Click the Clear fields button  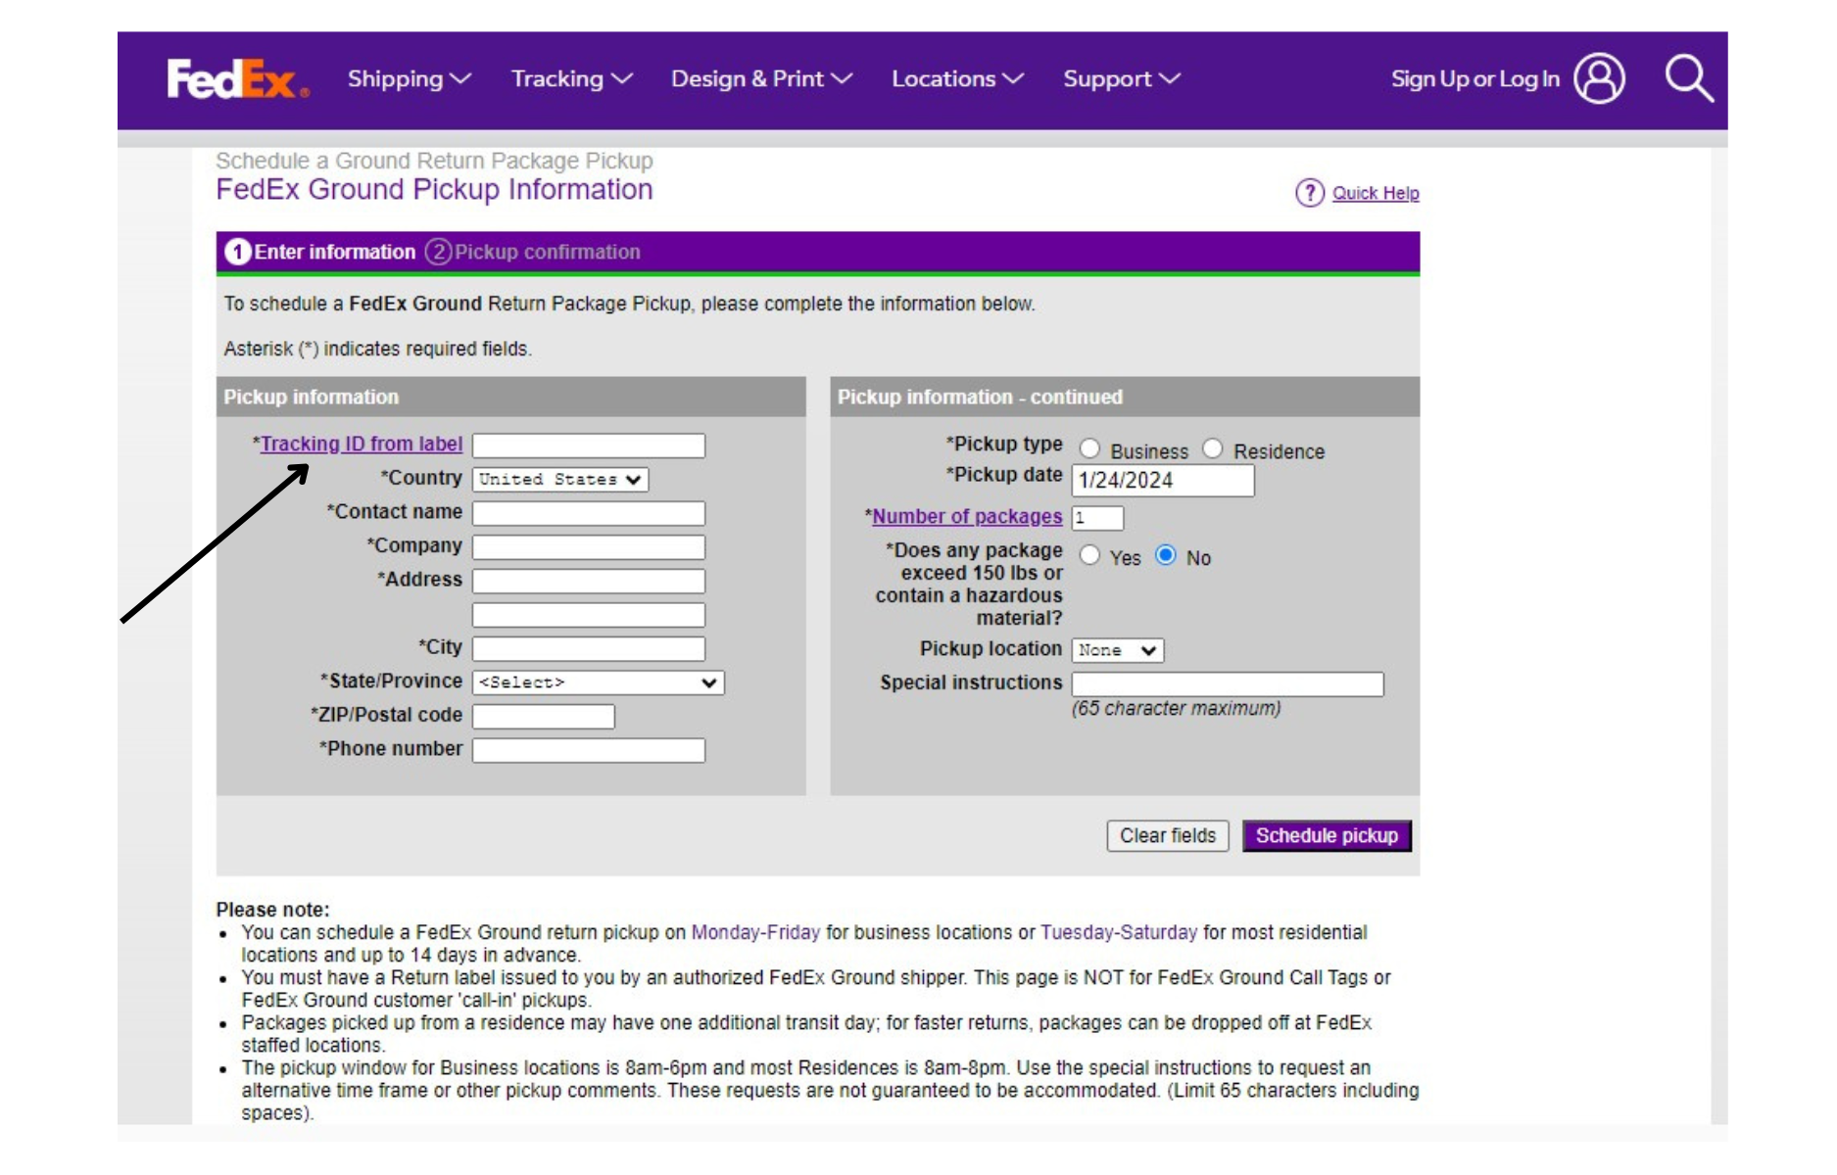coord(1168,835)
